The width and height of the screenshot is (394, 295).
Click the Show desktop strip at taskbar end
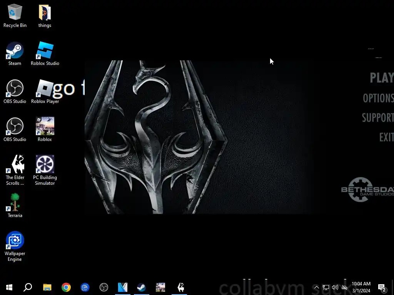393,287
